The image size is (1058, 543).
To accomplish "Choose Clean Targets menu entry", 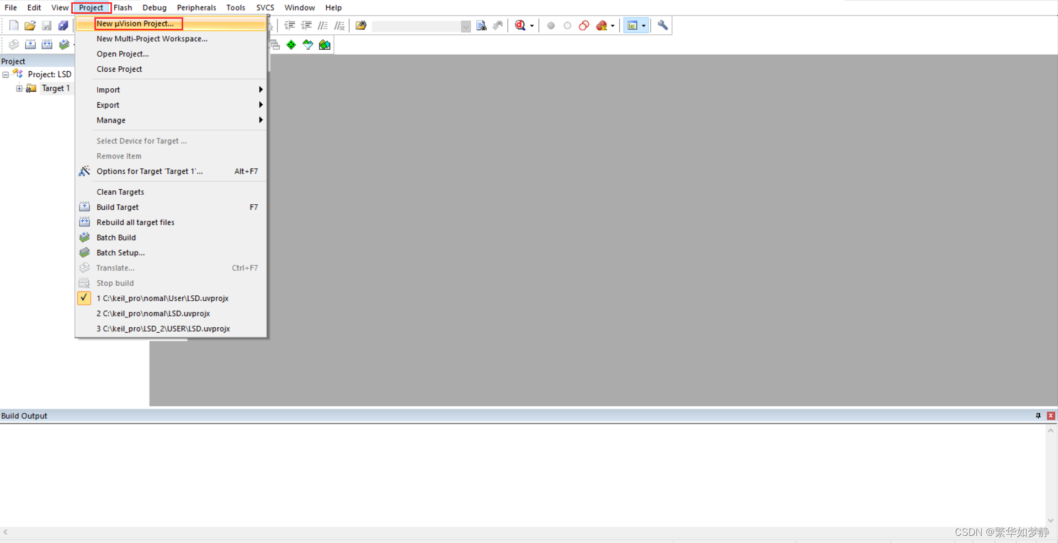I will [x=171, y=191].
